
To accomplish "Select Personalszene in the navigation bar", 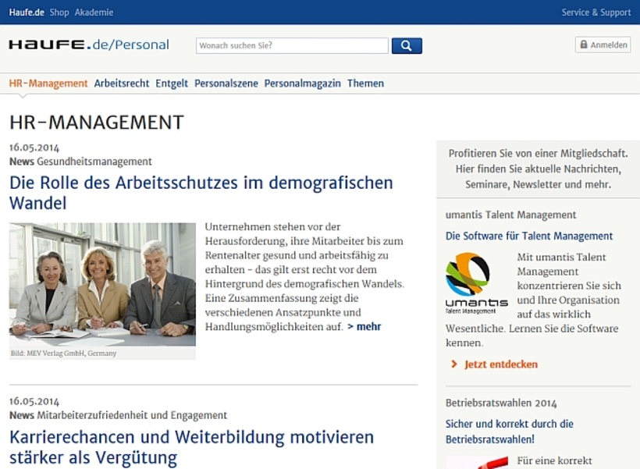I will [225, 83].
